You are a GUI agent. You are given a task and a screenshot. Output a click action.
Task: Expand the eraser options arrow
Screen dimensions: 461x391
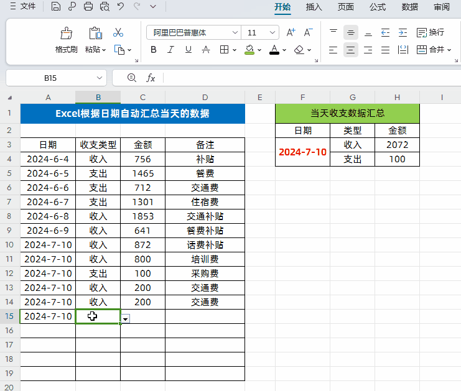click(x=309, y=50)
